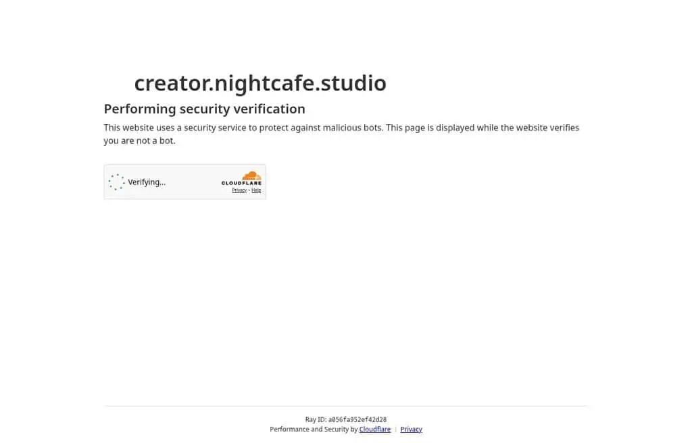The image size is (692, 443).
Task: Click the verifying spinner icon
Action: 116,182
